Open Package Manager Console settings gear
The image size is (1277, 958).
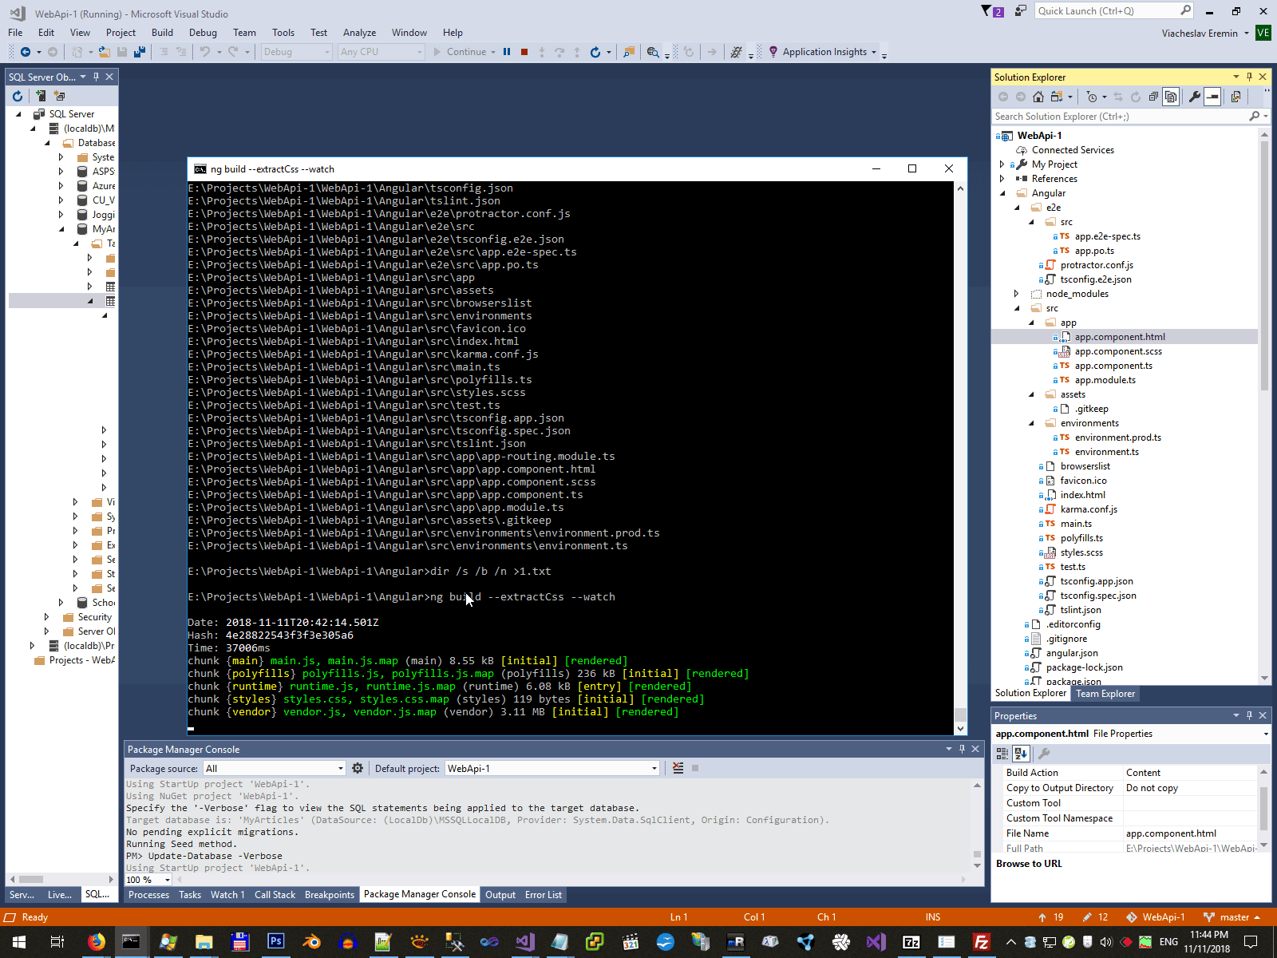358,768
